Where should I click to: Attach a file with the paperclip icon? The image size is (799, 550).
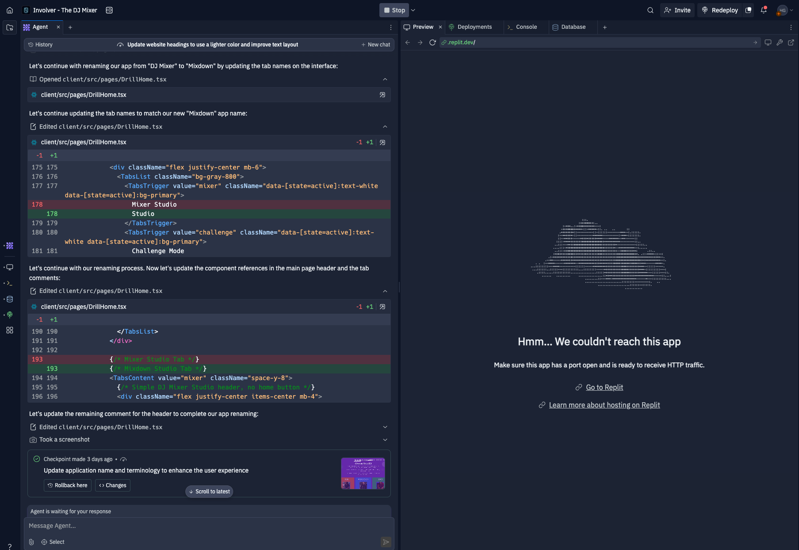coord(31,542)
